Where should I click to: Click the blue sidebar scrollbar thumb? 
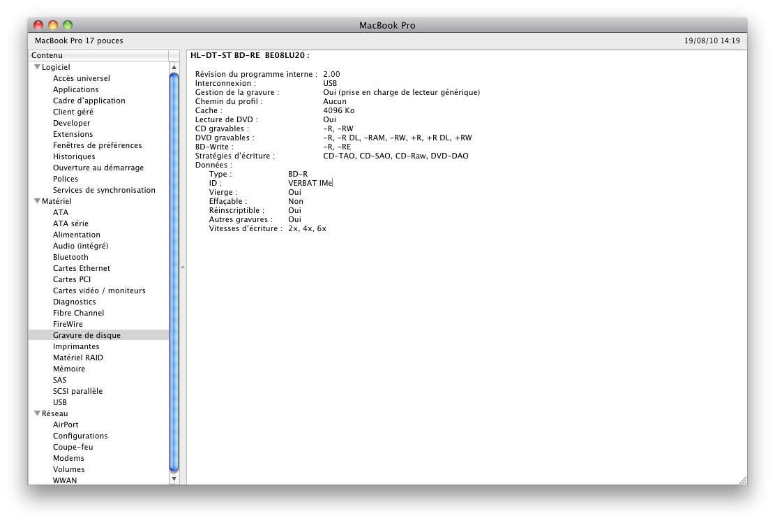tap(174, 272)
